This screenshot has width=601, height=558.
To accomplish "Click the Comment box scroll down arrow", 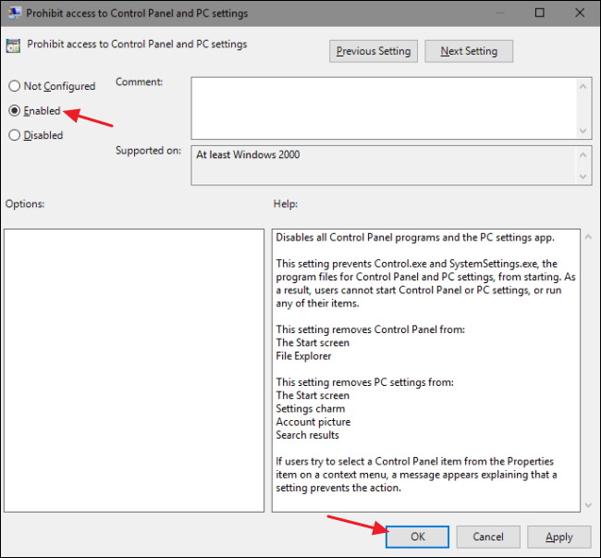I will tap(583, 130).
